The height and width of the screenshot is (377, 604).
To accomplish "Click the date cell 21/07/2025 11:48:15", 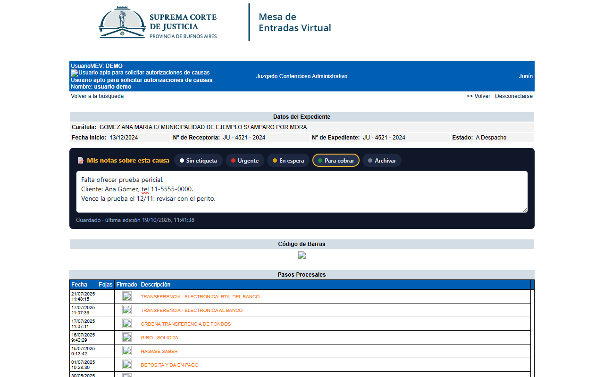I will click(x=83, y=296).
